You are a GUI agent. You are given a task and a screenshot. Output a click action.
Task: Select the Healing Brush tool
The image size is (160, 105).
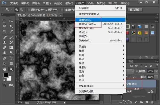[x=5, y=37]
